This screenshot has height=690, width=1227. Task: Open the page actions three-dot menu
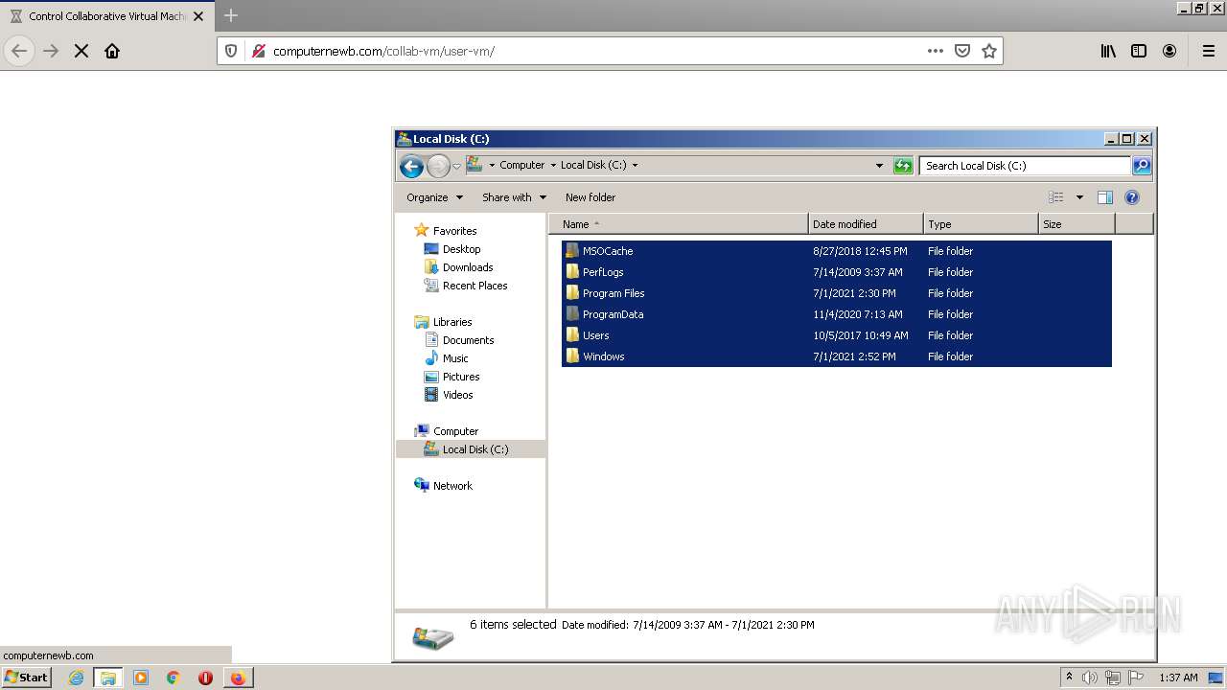click(x=936, y=51)
